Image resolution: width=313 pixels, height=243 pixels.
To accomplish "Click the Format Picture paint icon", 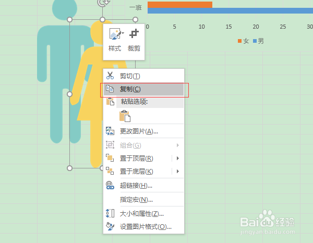I will (110, 226).
